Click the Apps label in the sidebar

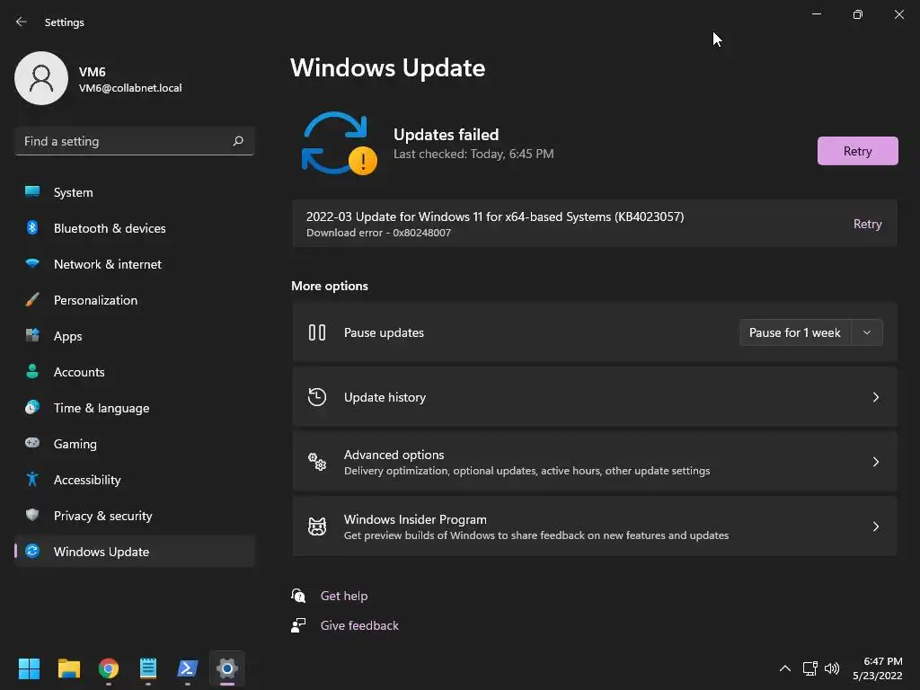(67, 336)
